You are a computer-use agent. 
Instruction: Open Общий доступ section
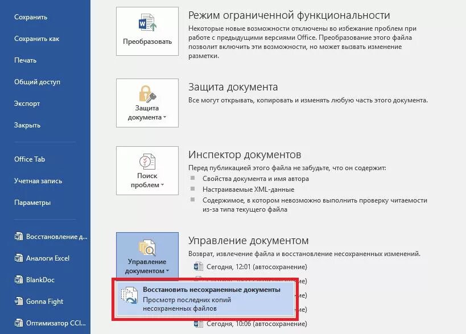[37, 82]
